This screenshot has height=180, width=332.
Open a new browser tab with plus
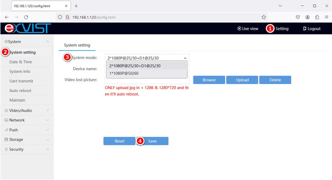tap(76, 6)
